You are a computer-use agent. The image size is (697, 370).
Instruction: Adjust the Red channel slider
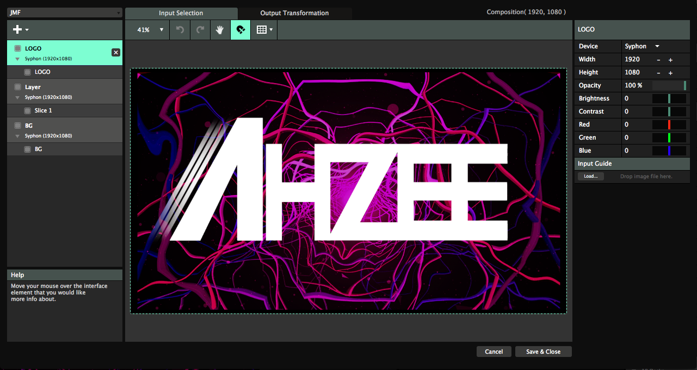pos(669,124)
